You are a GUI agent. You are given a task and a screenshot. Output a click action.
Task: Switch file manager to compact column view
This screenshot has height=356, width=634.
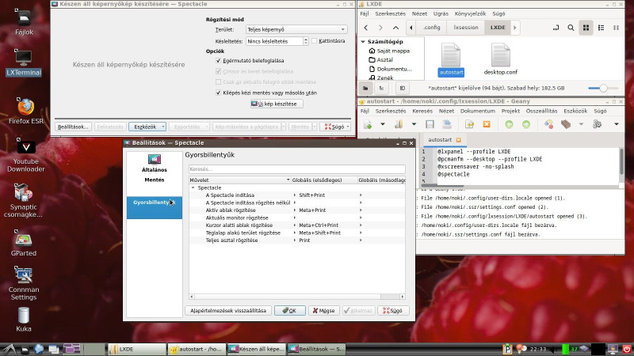point(617,28)
